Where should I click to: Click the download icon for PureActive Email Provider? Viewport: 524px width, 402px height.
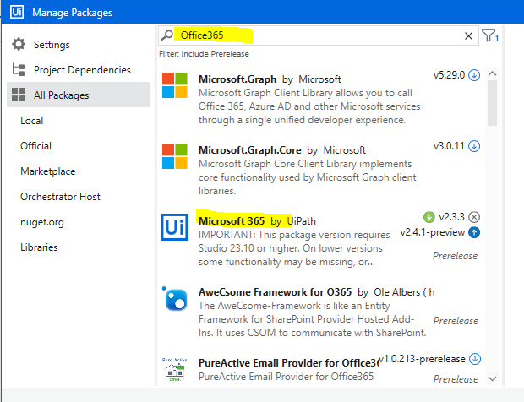point(474,358)
